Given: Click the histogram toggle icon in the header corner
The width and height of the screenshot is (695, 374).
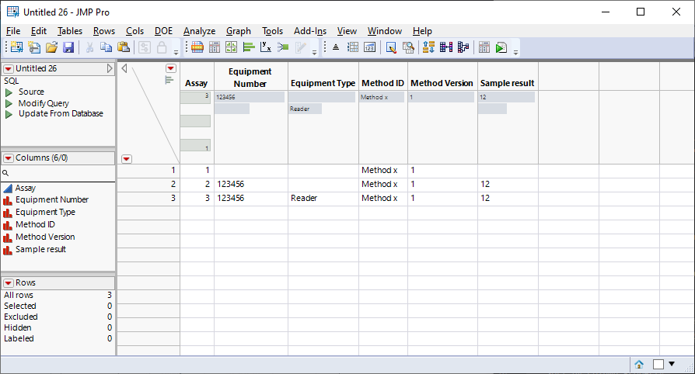Looking at the screenshot, I should 169,80.
